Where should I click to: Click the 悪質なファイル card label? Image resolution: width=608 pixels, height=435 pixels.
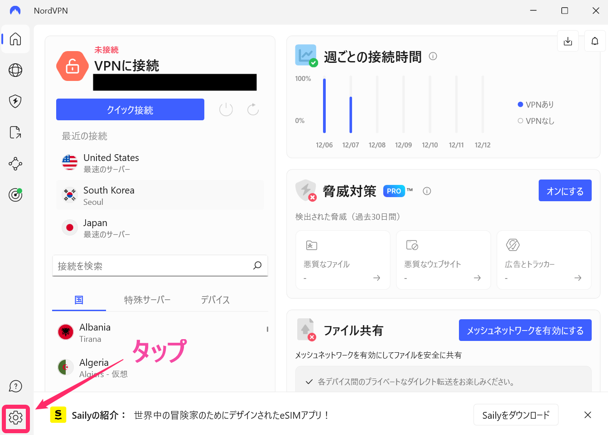(x=327, y=264)
